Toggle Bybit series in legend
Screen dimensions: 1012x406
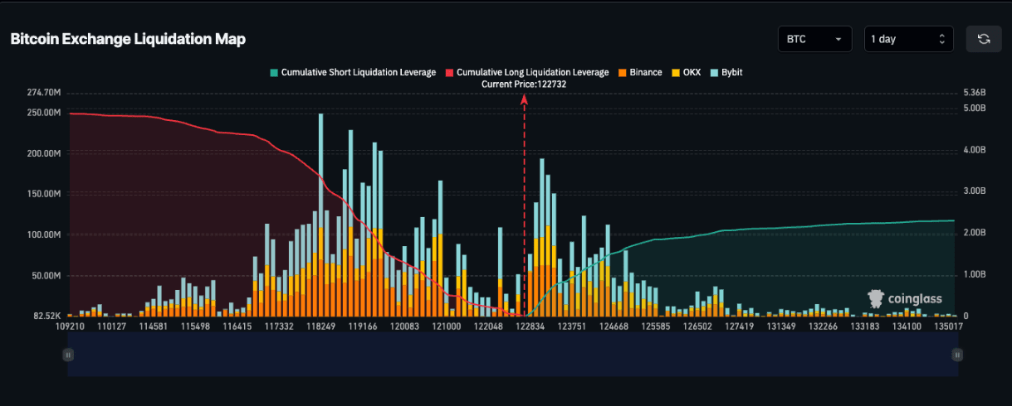point(726,72)
